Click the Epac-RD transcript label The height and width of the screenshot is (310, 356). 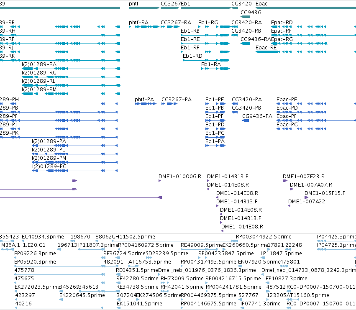(x=282, y=23)
